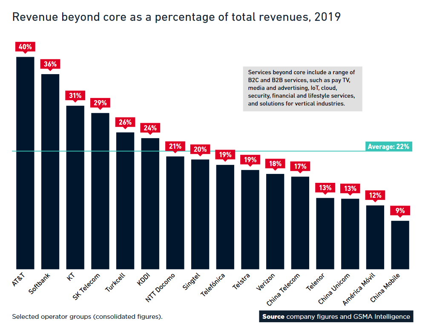Select the Telenor bar

pyautogui.click(x=325, y=234)
